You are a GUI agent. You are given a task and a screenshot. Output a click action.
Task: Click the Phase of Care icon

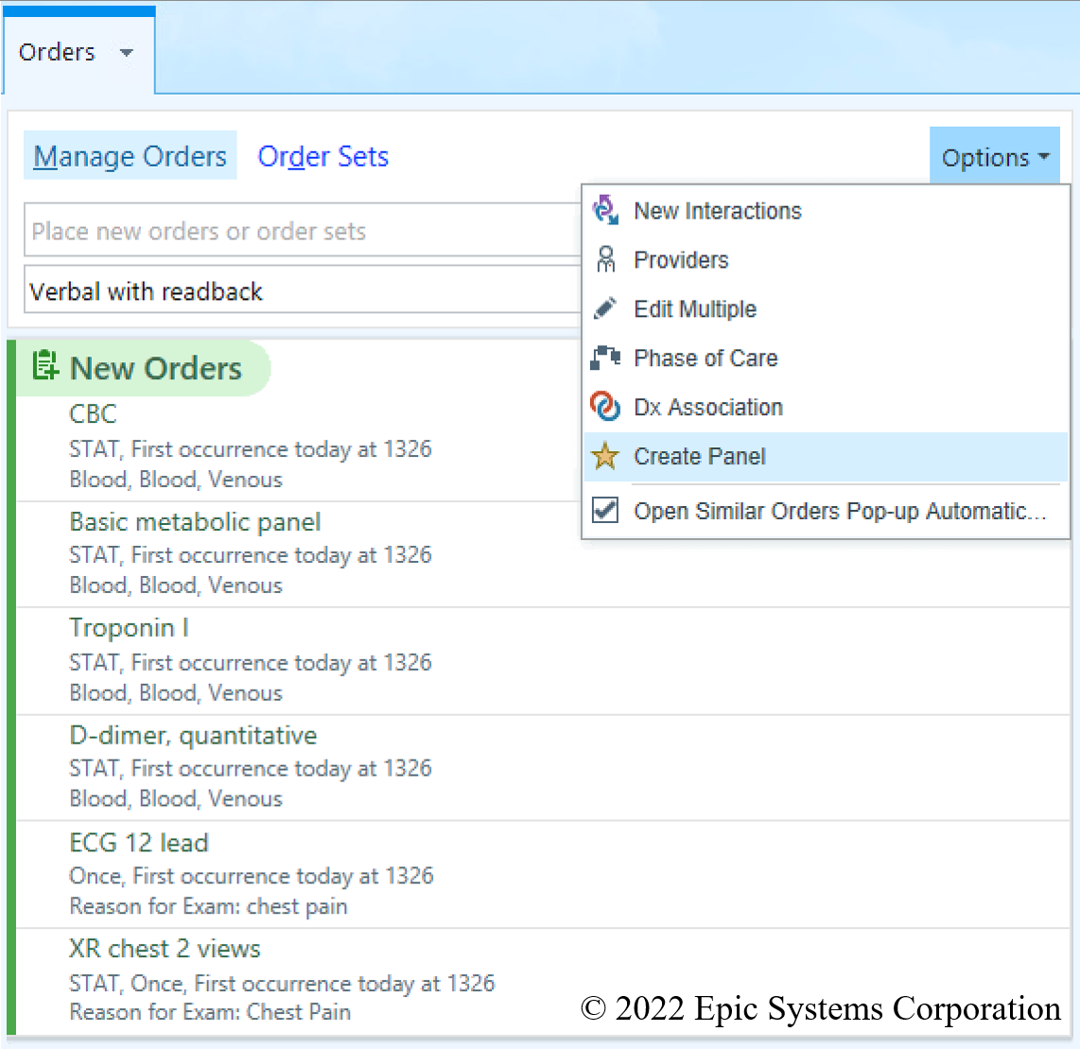605,358
